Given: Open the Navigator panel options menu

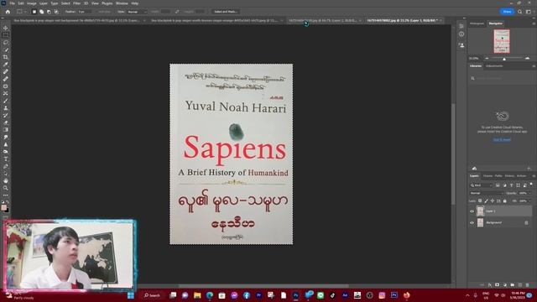Looking at the screenshot, I should pyautogui.click(x=534, y=23).
